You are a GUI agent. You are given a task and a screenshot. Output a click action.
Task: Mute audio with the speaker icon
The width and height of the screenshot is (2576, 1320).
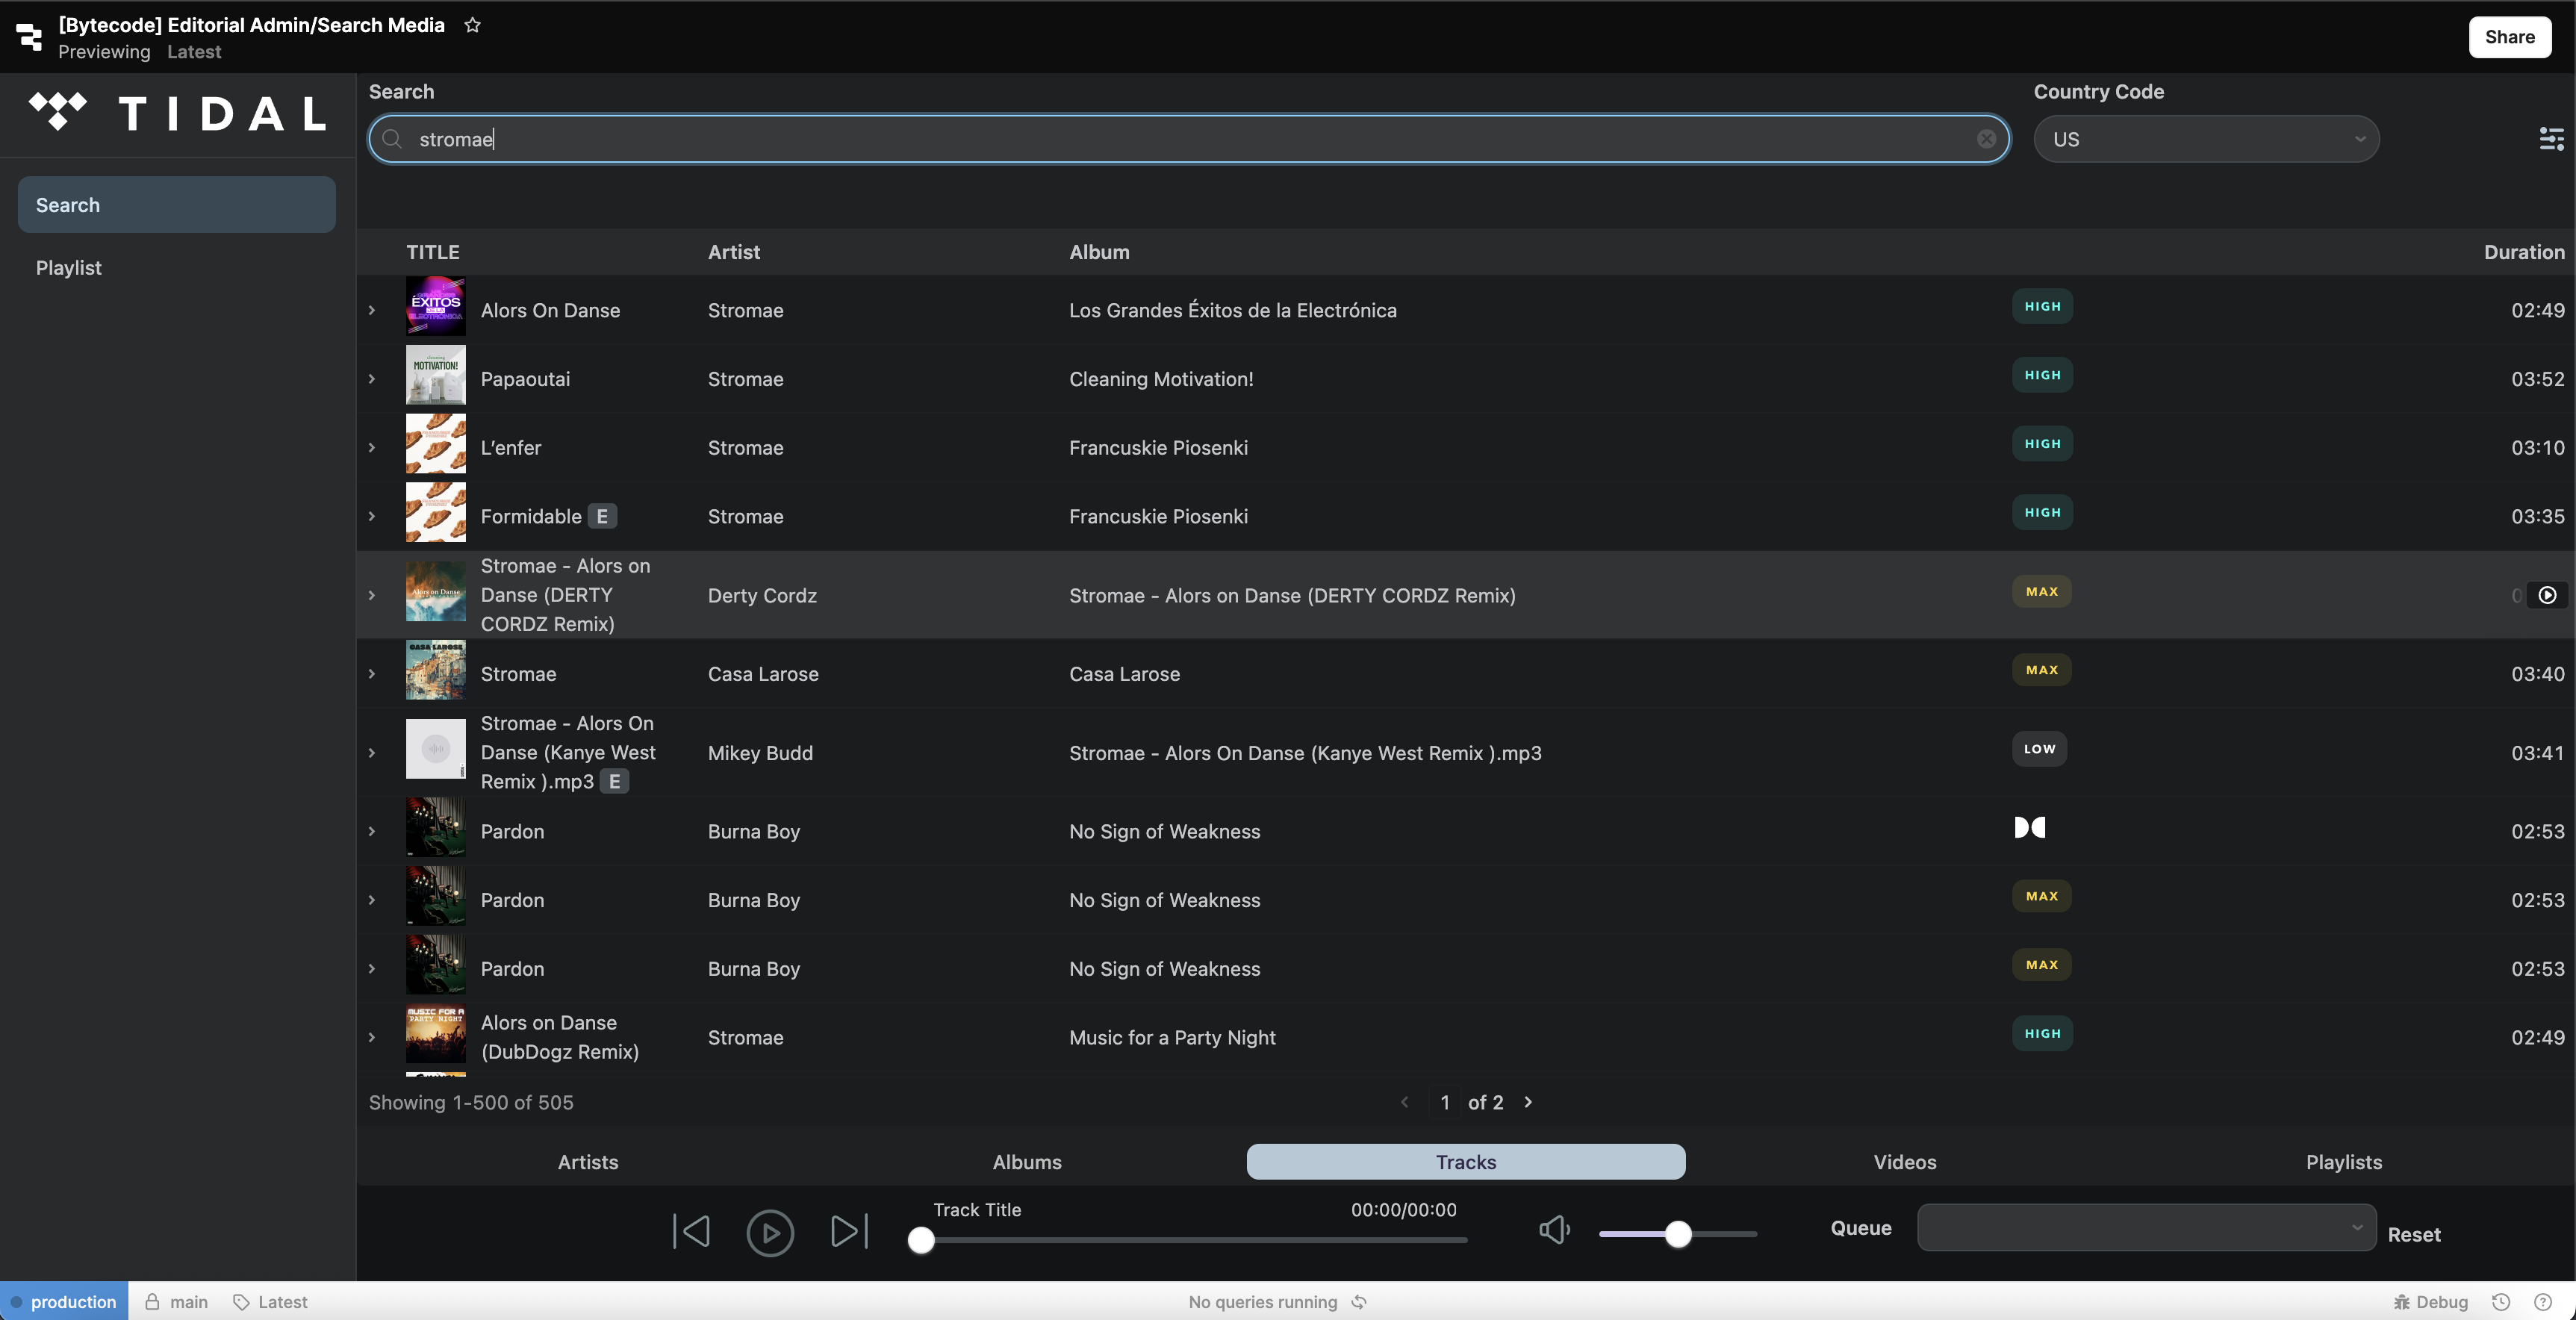point(1554,1229)
